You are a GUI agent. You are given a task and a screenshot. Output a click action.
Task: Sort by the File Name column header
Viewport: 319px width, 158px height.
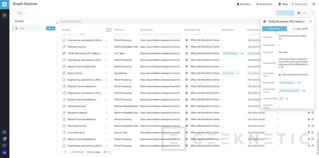tap(66, 30)
